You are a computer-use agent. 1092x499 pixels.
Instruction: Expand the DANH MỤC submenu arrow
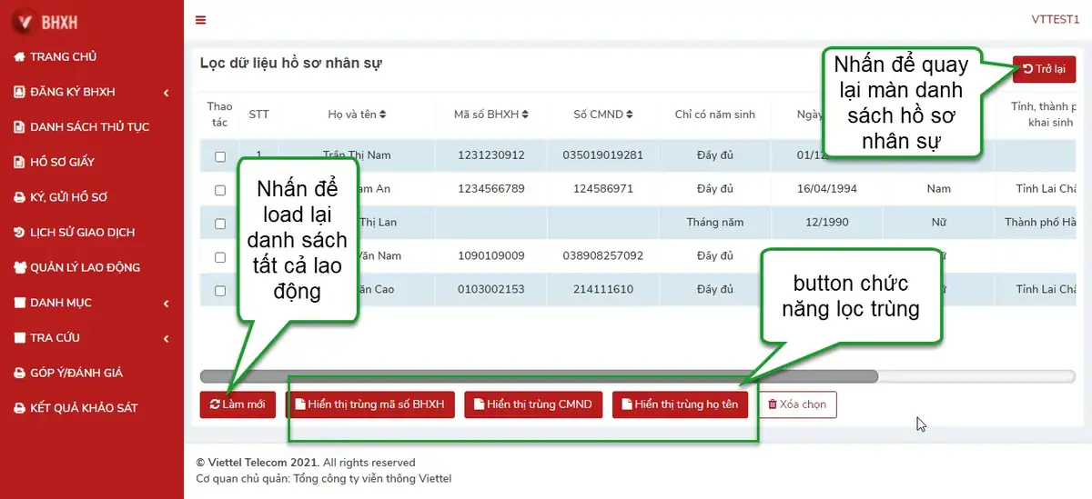tap(167, 304)
